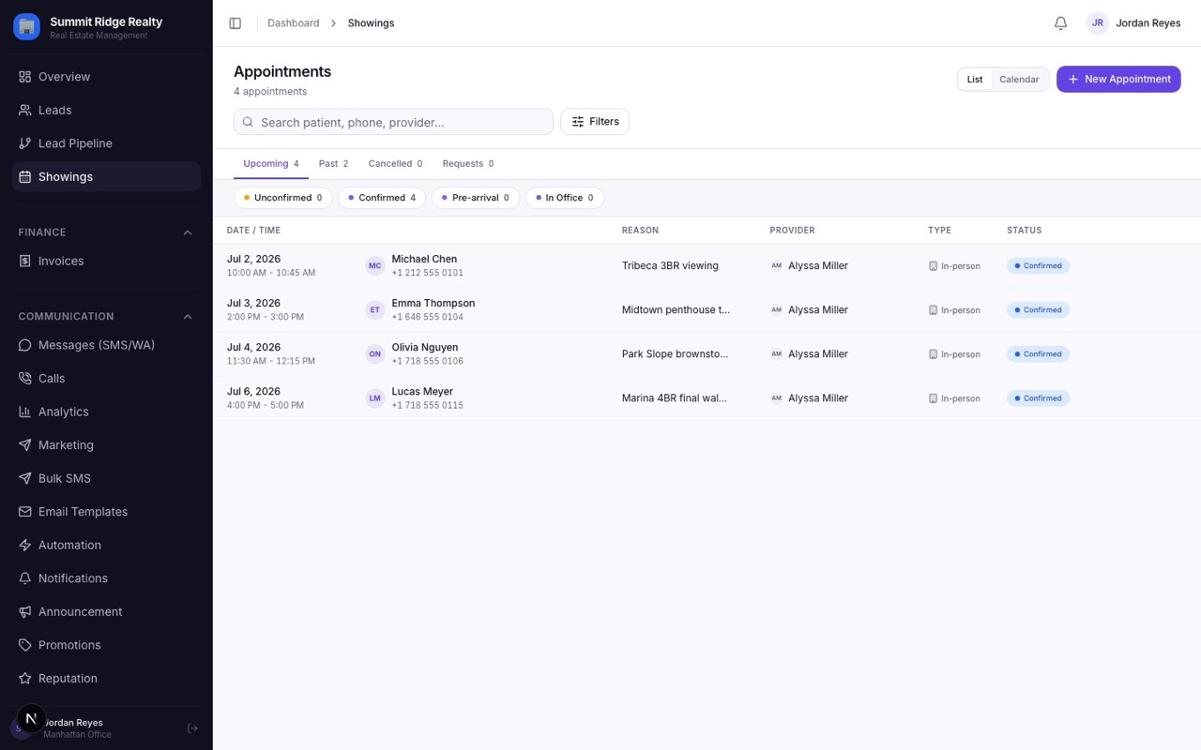Click the logout icon in sidebar footer
Image resolution: width=1201 pixels, height=750 pixels.
tap(192, 728)
